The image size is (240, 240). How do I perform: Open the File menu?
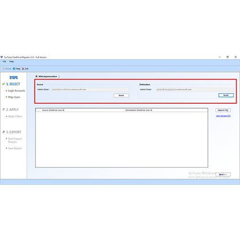(4, 61)
